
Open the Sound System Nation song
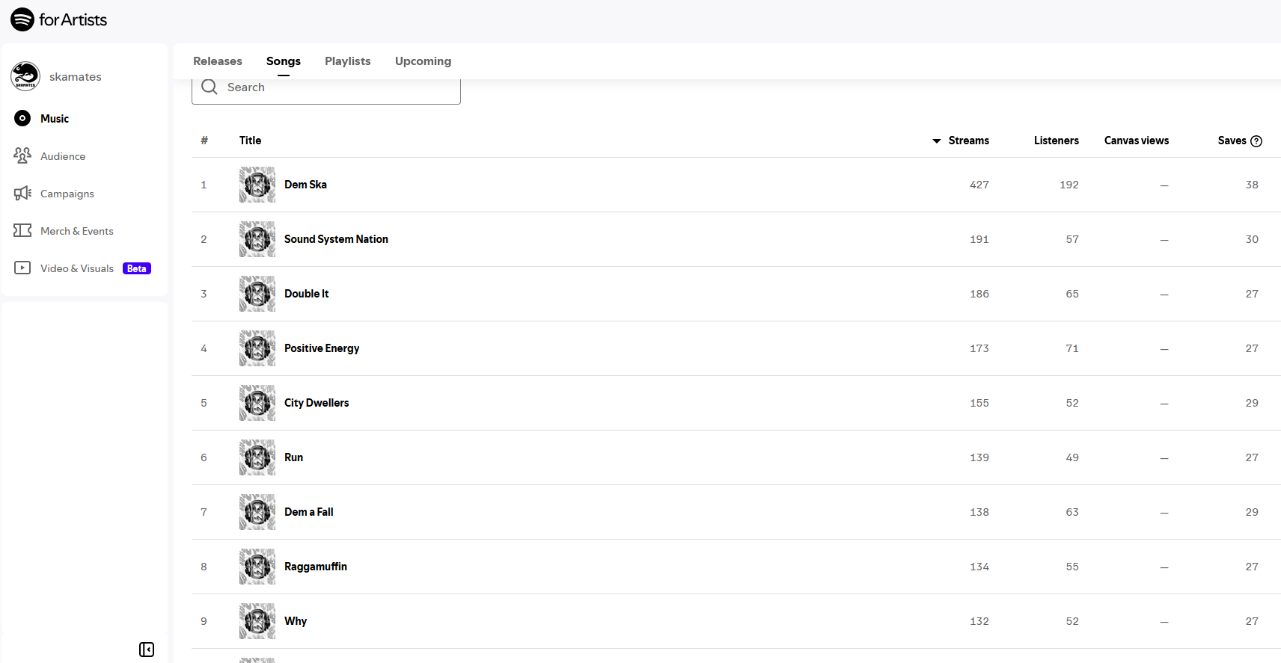336,239
